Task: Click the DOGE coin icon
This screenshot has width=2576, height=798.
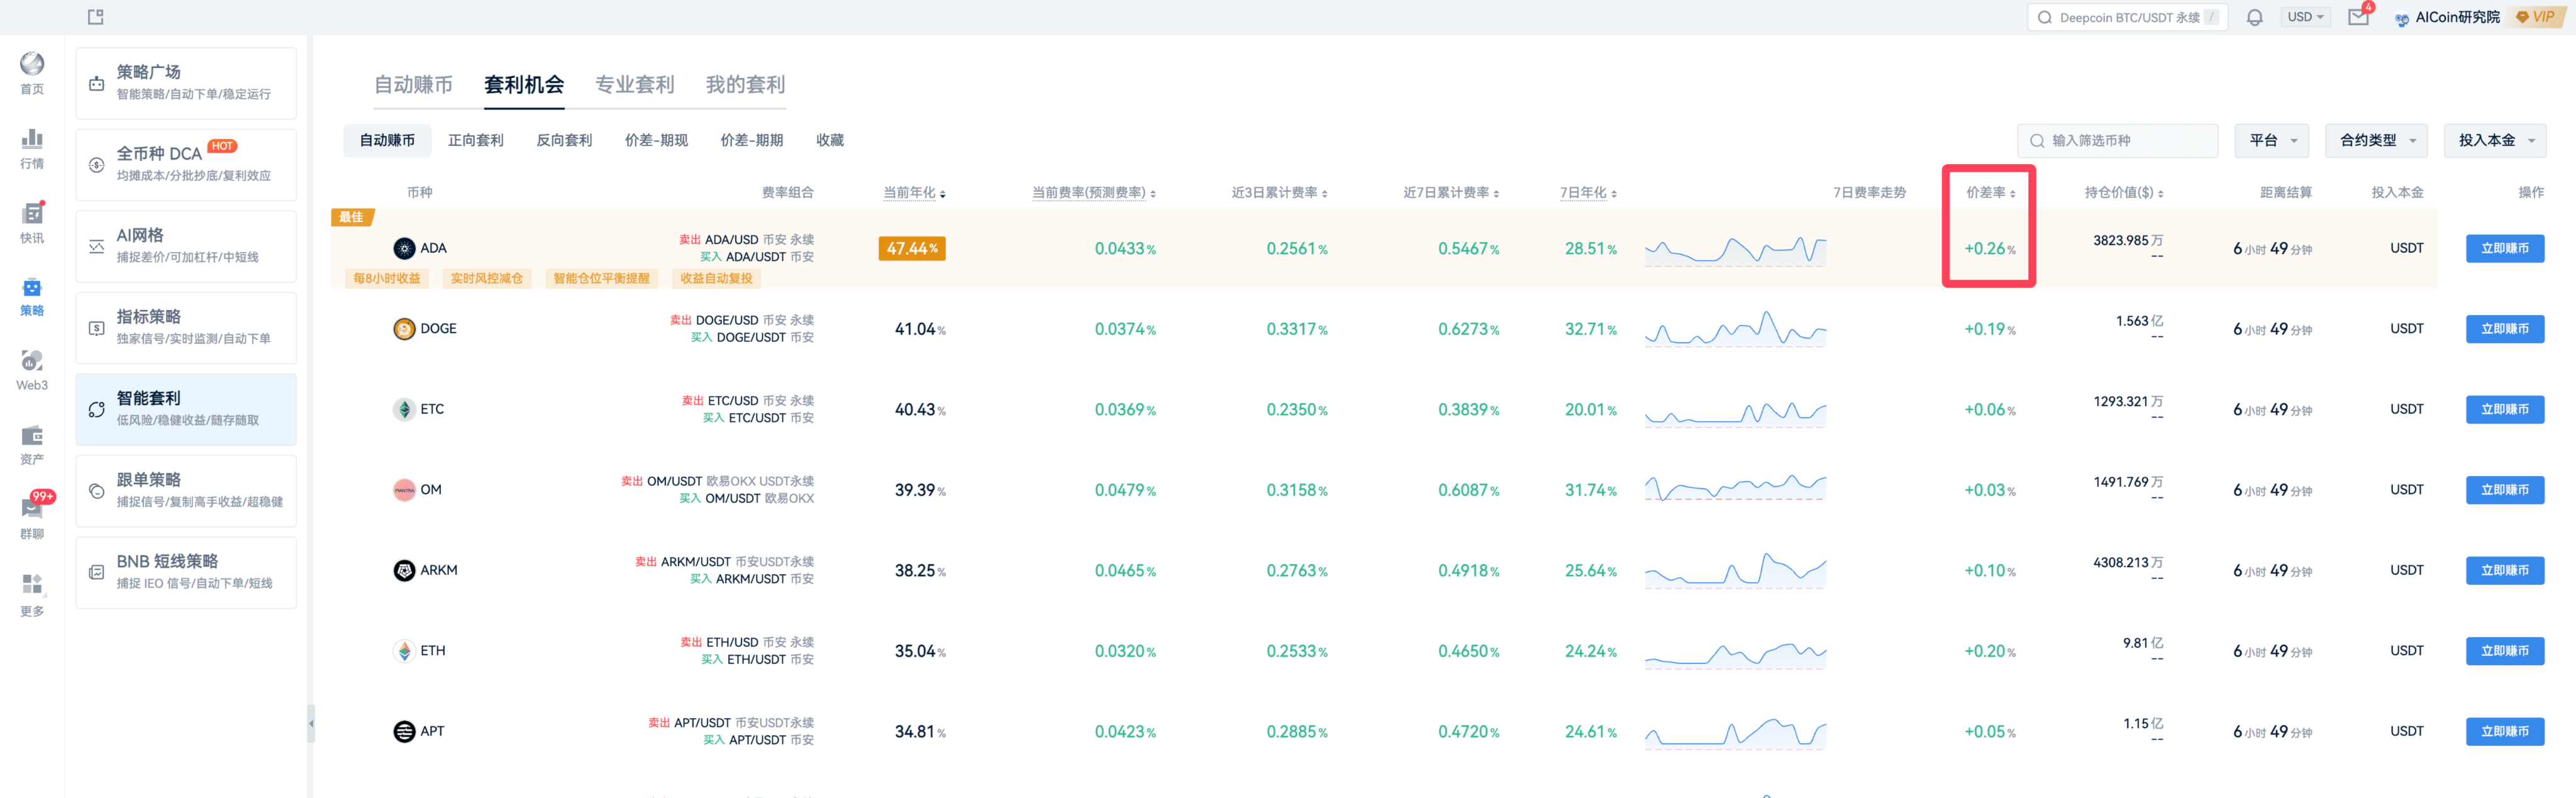Action: pos(404,329)
